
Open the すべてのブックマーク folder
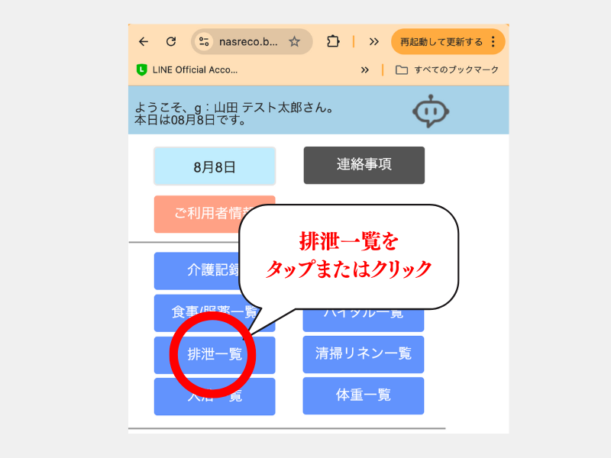coord(447,69)
